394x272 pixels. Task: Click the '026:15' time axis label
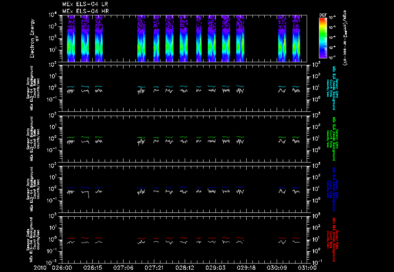tap(93, 268)
